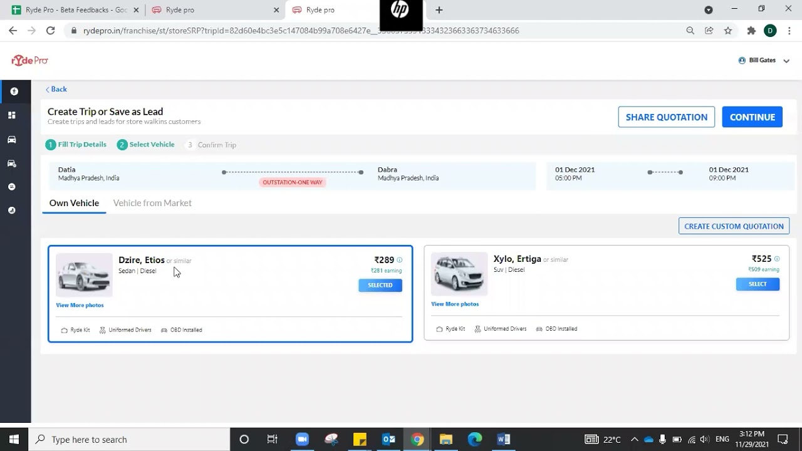The width and height of the screenshot is (802, 451).
Task: Click the zoom magnifier icon in address bar
Action: click(x=690, y=31)
